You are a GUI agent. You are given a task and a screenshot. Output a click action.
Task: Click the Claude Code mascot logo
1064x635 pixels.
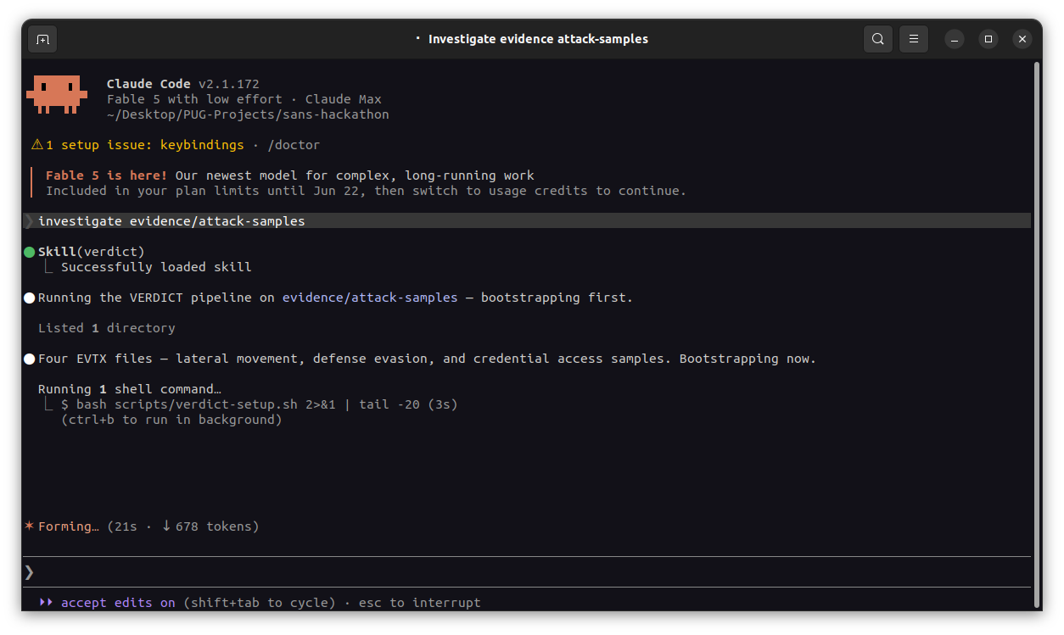click(57, 95)
